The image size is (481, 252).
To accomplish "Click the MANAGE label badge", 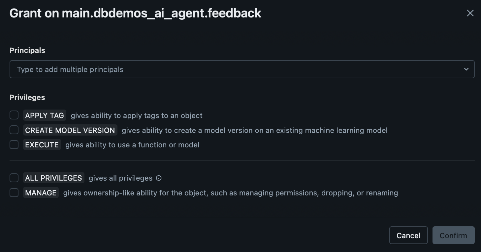I will pyautogui.click(x=41, y=193).
